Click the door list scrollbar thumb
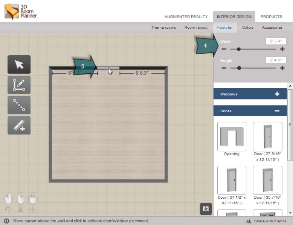The width and height of the screenshot is (293, 225). (290, 125)
